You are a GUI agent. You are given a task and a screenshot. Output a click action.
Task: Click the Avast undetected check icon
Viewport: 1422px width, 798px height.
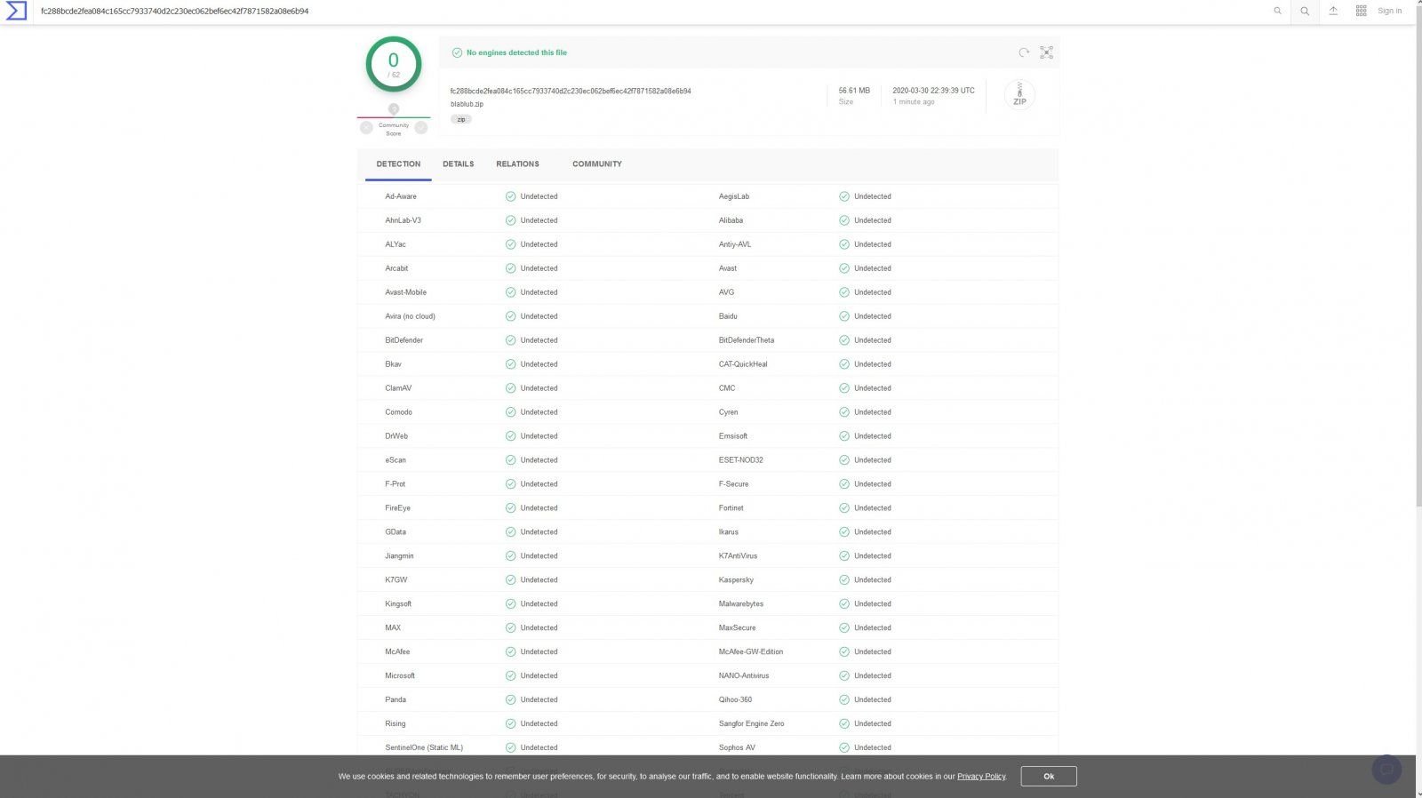click(x=844, y=268)
